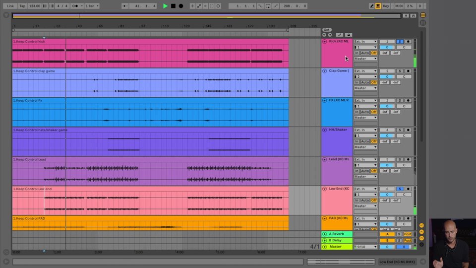Click Kick track activator number 1
The height and width of the screenshot is (268, 476).
387,41
